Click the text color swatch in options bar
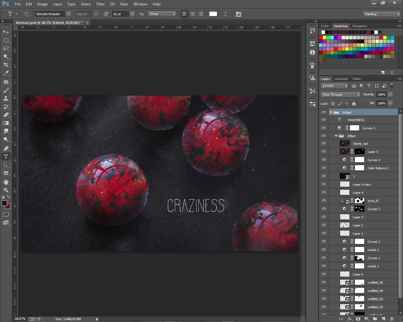The height and width of the screenshot is (322, 403). click(x=213, y=14)
